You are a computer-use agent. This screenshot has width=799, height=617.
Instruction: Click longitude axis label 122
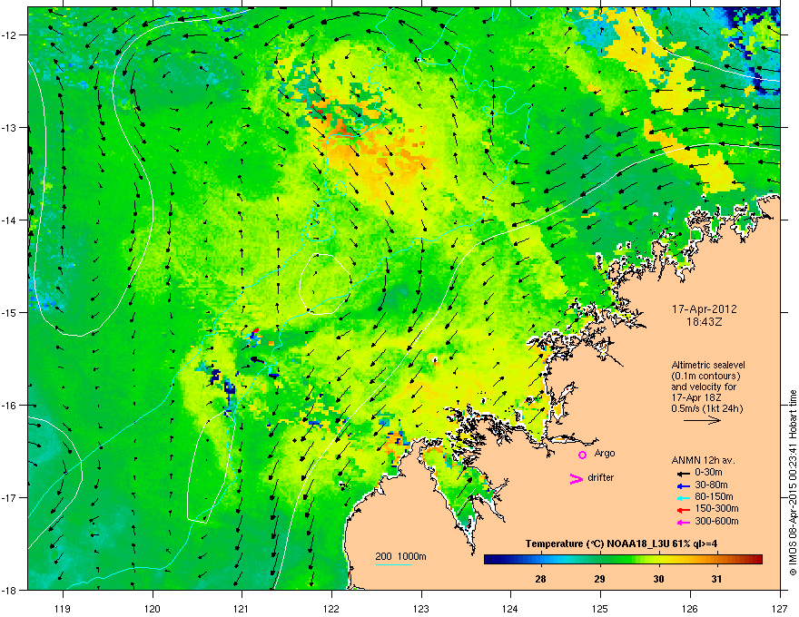pyautogui.click(x=331, y=608)
